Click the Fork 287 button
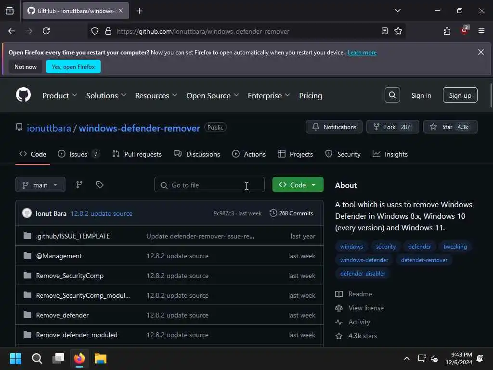Image resolution: width=493 pixels, height=370 pixels. (393, 127)
